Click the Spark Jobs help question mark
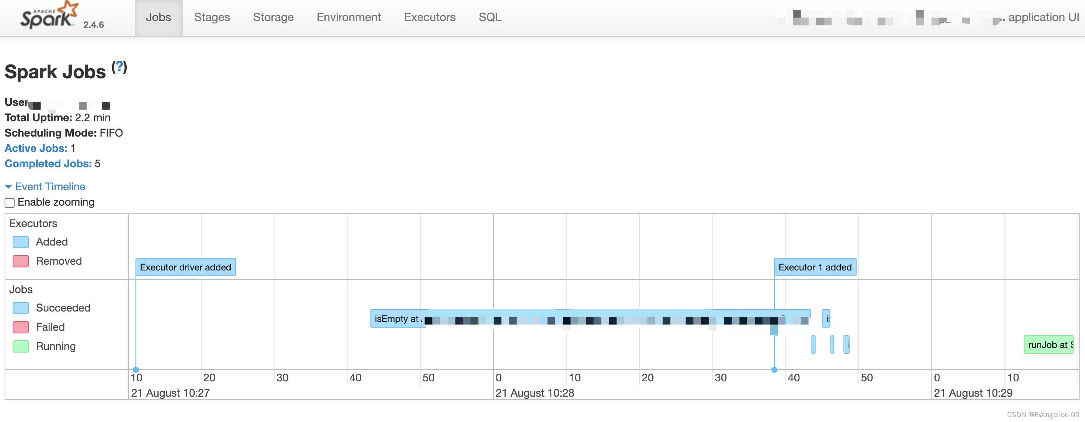This screenshot has height=422, width=1085. click(119, 67)
